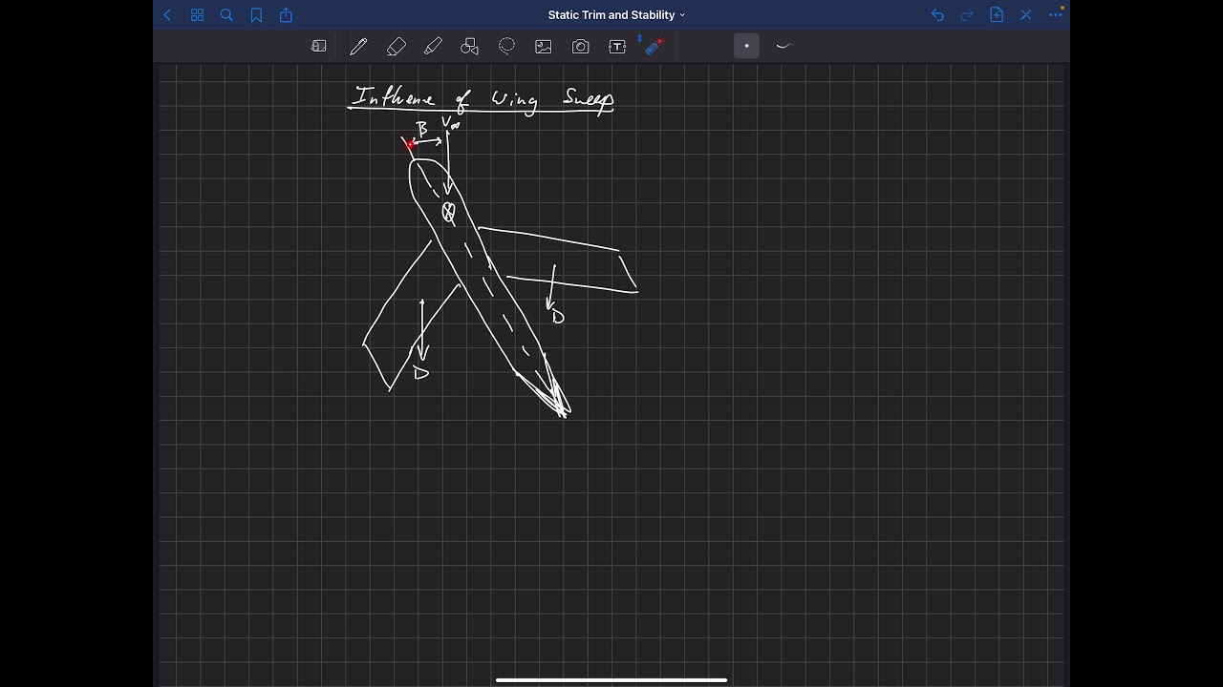Select the Eraser tool
This screenshot has height=687, width=1223.
[396, 46]
